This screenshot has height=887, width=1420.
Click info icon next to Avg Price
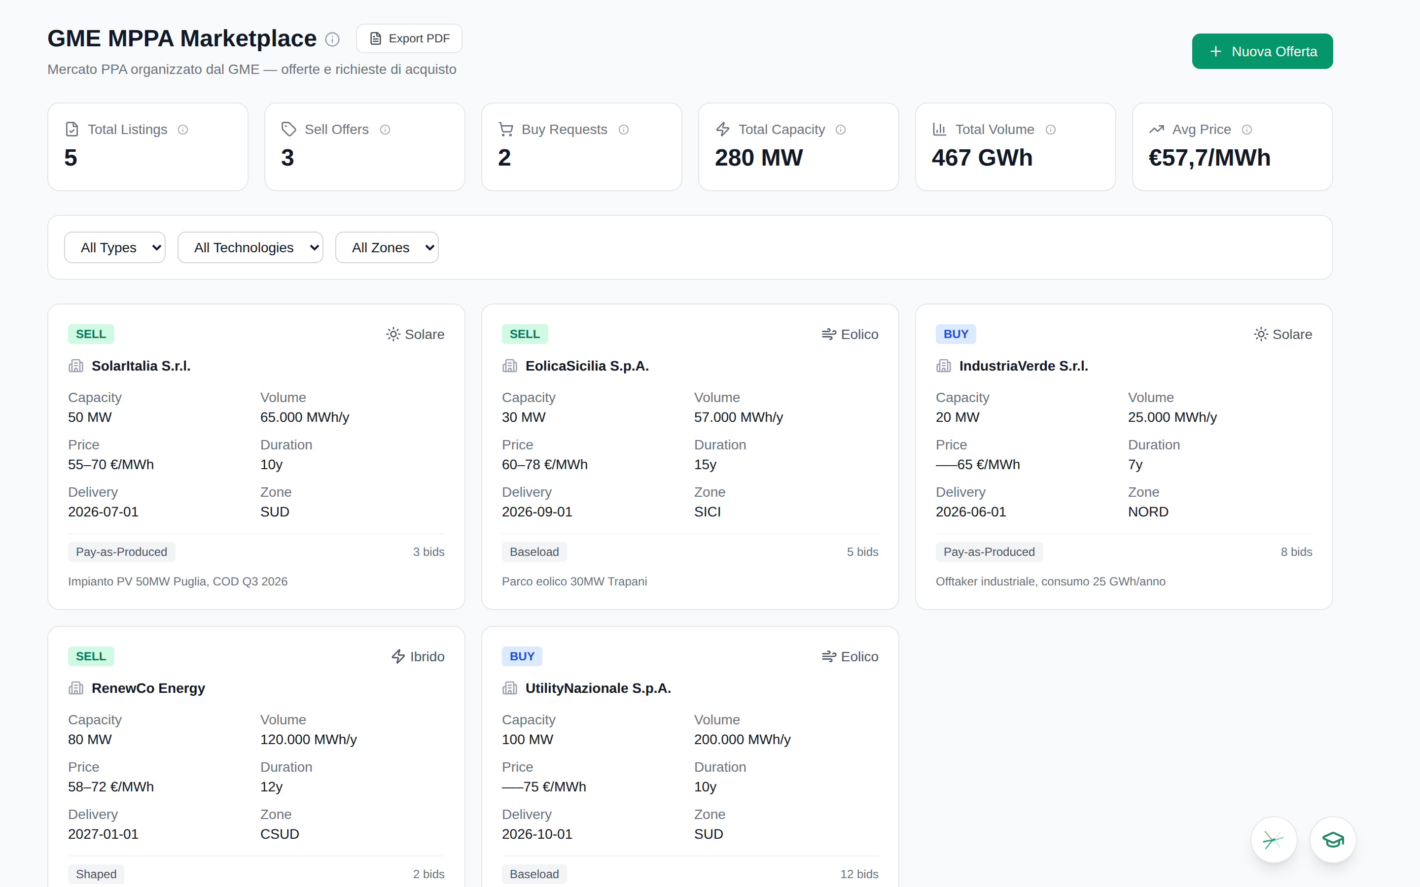1247,130
